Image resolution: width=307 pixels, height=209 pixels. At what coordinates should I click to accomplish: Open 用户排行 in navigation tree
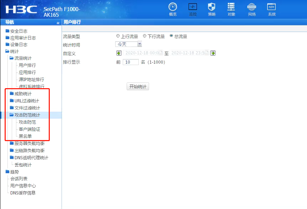tap(27, 65)
